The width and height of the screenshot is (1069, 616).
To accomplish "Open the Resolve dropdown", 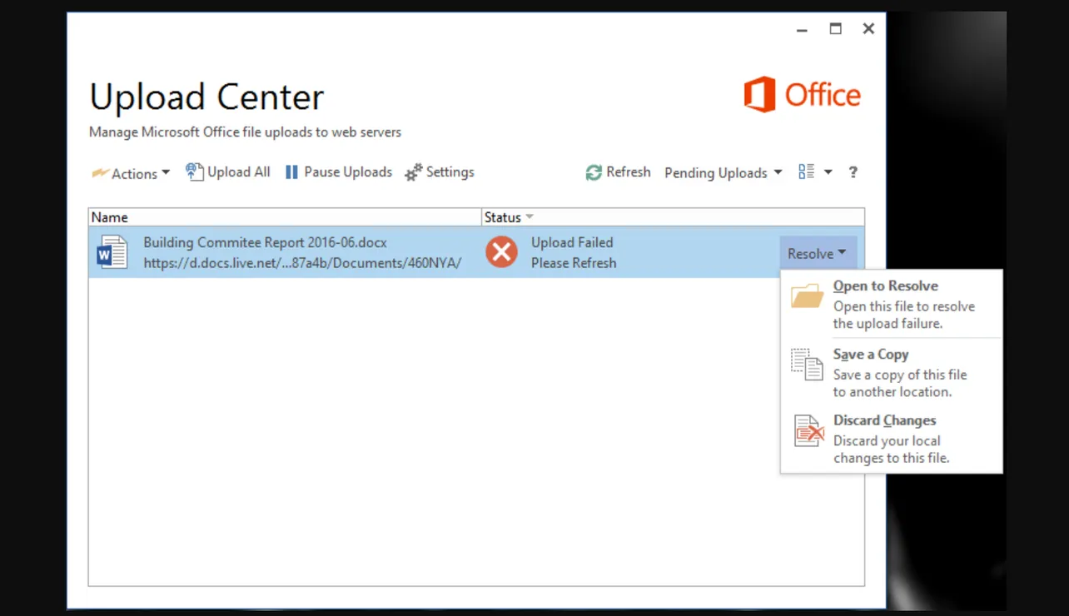I will coord(818,252).
